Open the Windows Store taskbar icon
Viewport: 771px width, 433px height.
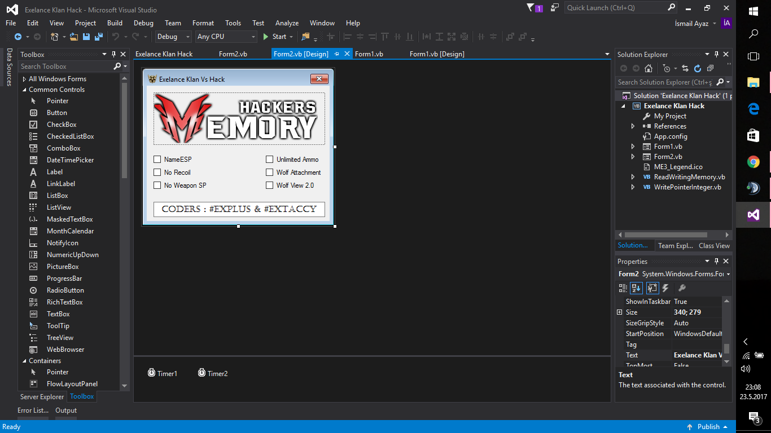[754, 135]
